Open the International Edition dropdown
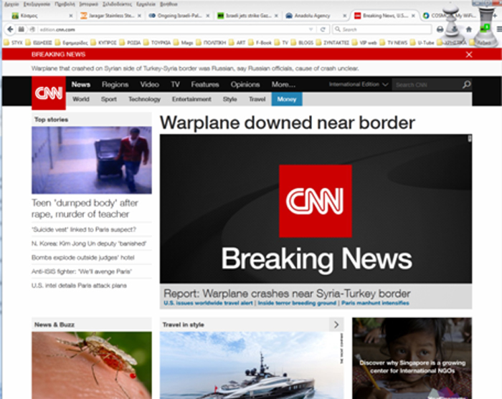The height and width of the screenshot is (399, 502). 359,85
